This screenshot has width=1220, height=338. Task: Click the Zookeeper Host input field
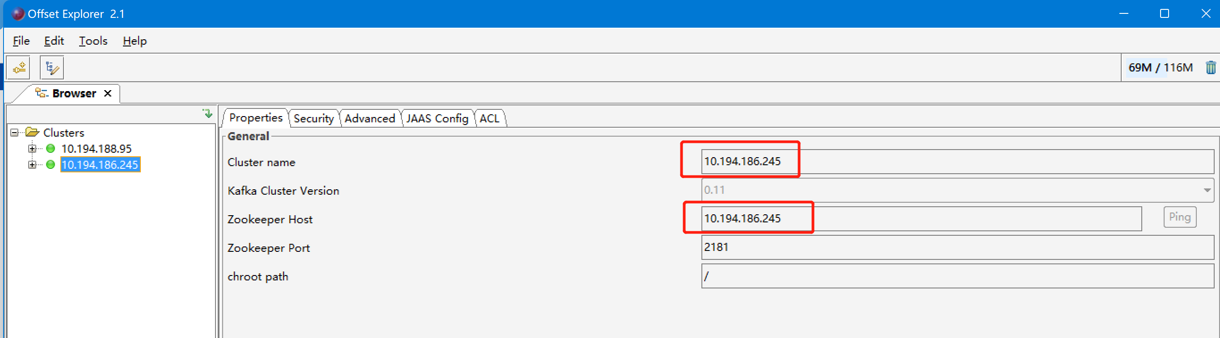(921, 218)
